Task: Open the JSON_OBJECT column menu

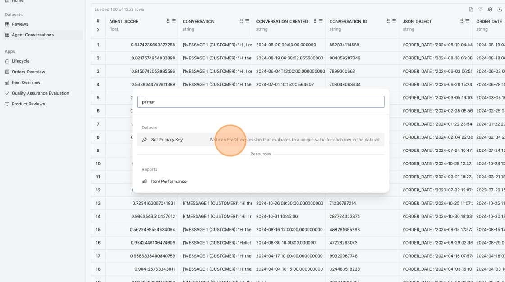Action: (x=468, y=21)
